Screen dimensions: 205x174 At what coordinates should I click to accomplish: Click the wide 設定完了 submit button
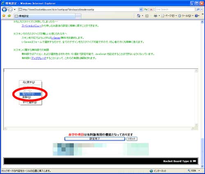95,139
